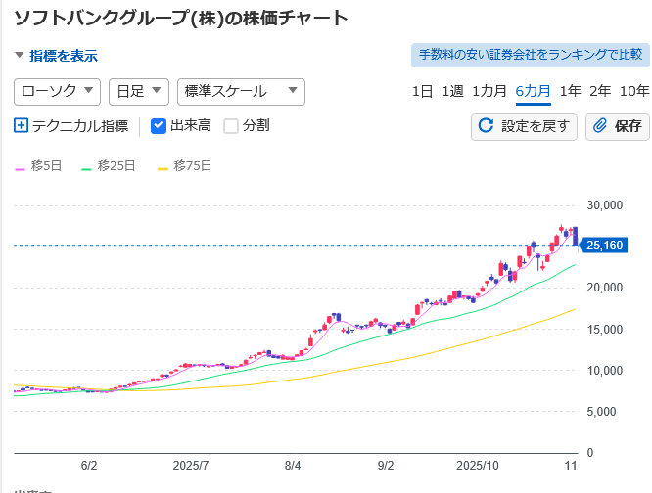This screenshot has width=652, height=493.
Task: Choose the 1日 period tab
Action: coord(421,91)
